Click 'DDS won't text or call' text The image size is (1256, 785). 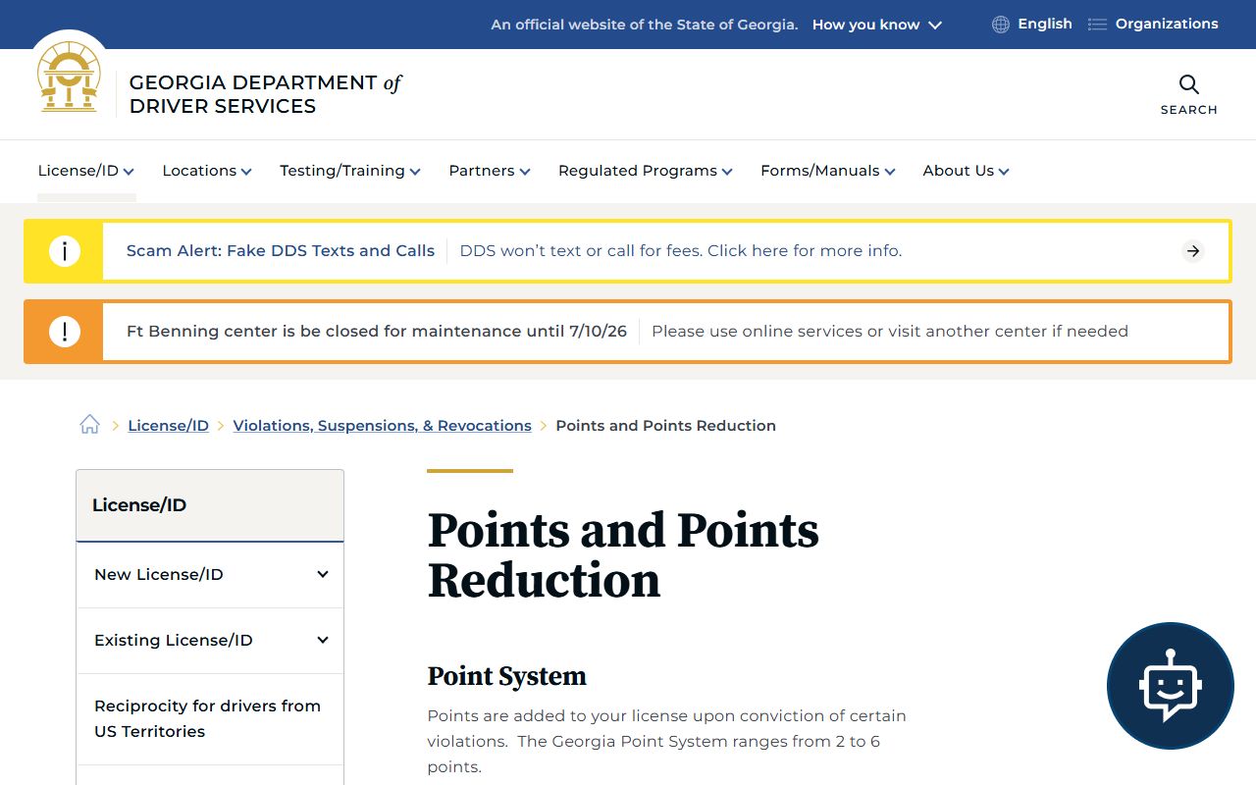681,251
